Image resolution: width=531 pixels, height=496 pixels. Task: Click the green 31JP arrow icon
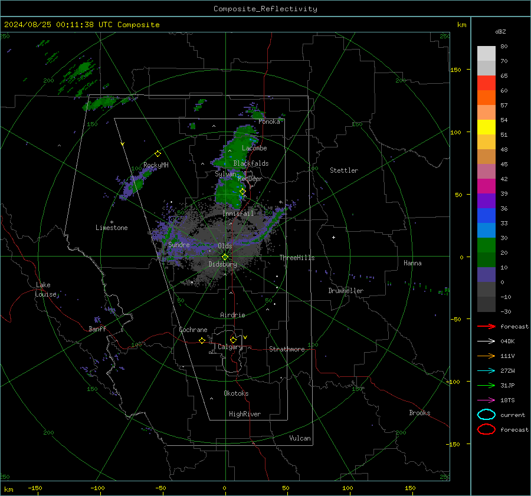[x=486, y=385]
